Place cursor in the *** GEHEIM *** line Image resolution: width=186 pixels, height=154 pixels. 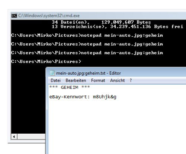pyautogui.click(x=70, y=87)
